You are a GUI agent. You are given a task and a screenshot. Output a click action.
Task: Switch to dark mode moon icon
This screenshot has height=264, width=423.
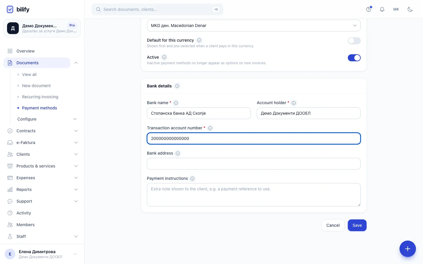(410, 9)
